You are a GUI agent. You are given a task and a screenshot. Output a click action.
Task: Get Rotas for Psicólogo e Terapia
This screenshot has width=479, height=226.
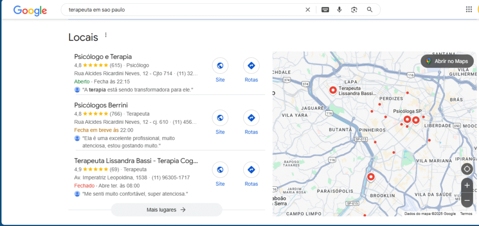251,71
